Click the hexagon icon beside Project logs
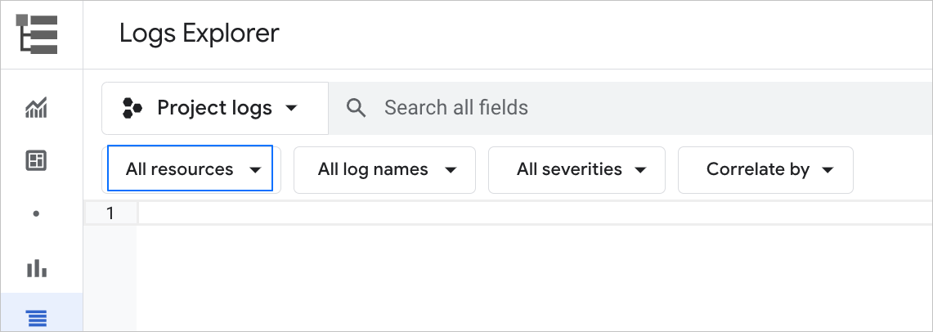This screenshot has width=933, height=332. pyautogui.click(x=132, y=108)
